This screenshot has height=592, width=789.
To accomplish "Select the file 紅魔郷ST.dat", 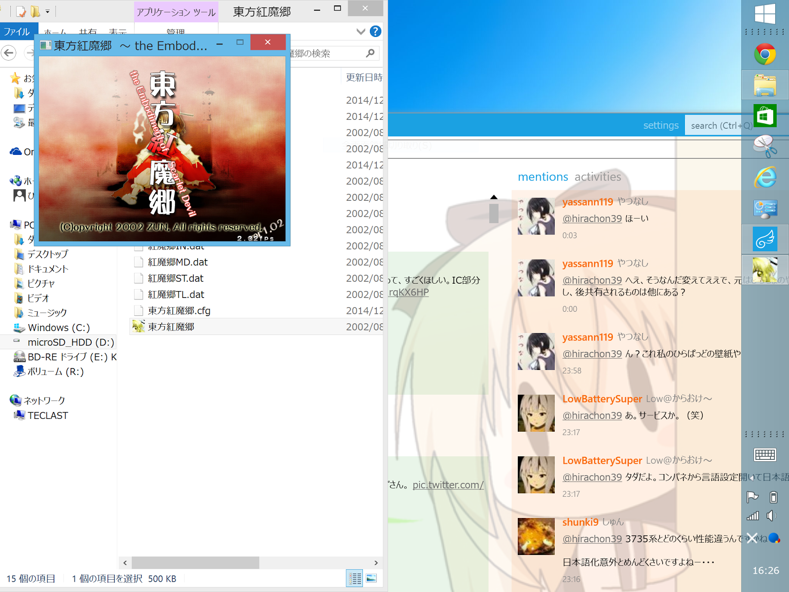I will [x=176, y=278].
